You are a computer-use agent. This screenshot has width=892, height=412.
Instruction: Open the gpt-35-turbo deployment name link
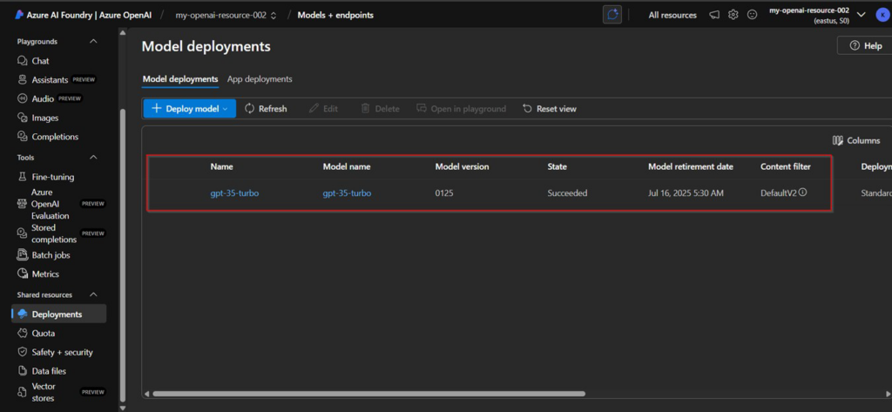tap(234, 192)
